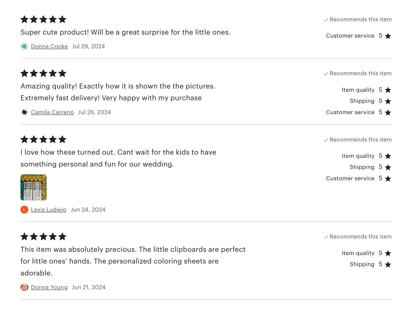
Task: Open Camila Carreno's profile link
Action: [52, 112]
